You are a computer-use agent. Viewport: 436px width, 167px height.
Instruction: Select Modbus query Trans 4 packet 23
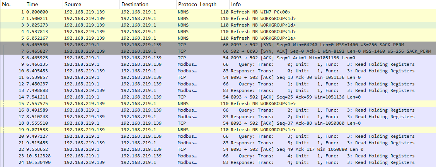(218, 156)
